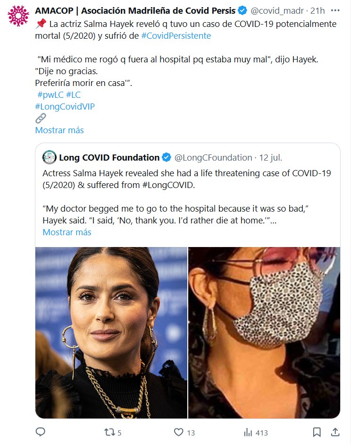
Task: Share the post via upload icon
Action: click(334, 432)
